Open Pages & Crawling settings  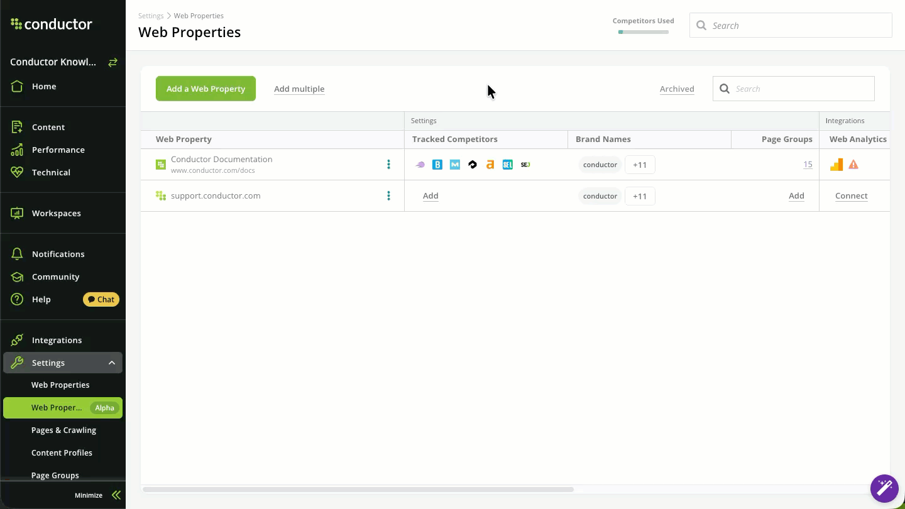63,430
